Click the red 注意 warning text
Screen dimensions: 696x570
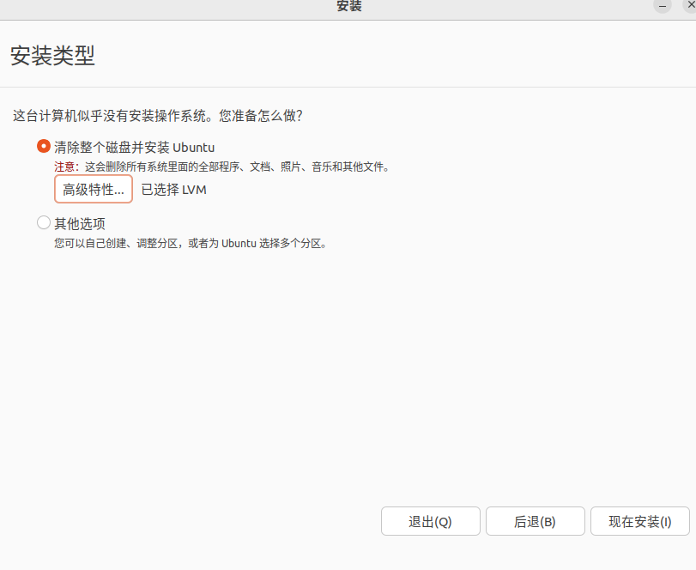tap(67, 167)
